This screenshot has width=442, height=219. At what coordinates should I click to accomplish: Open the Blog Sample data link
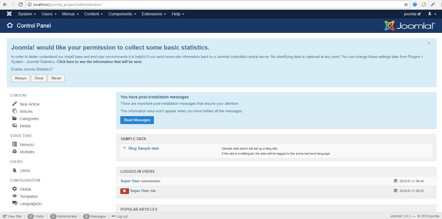point(144,148)
